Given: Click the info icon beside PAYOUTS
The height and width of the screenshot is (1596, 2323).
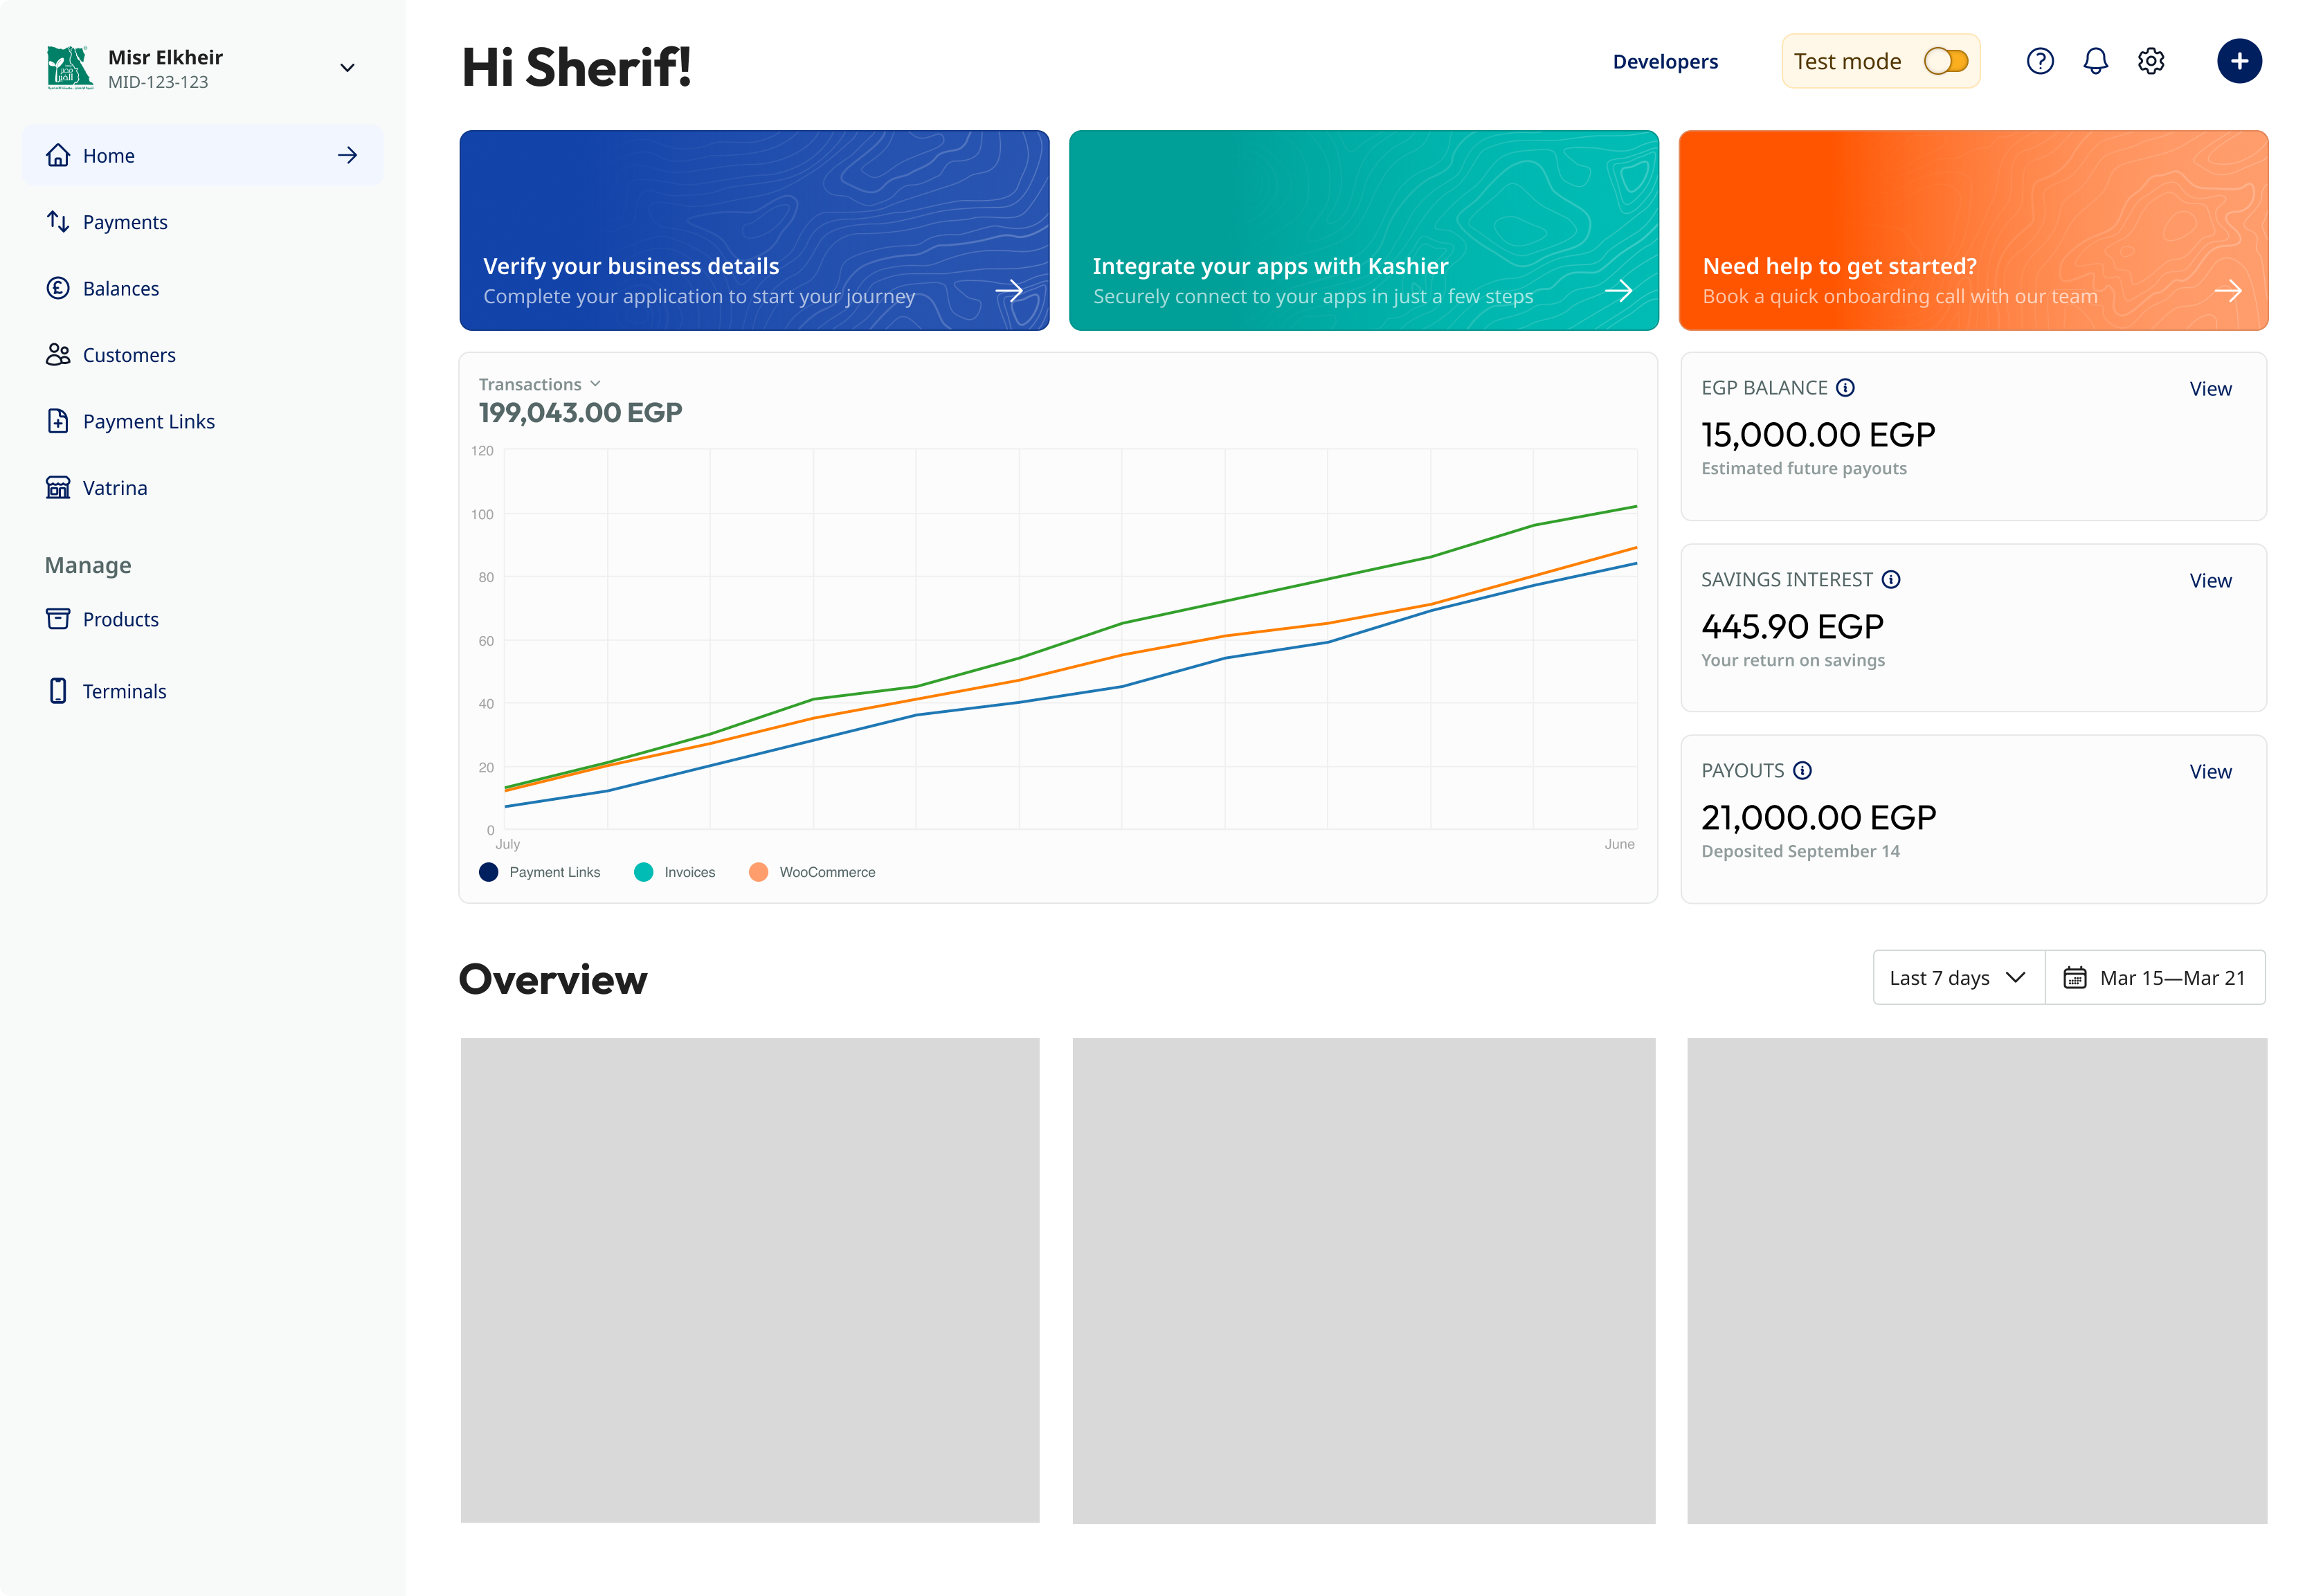Looking at the screenshot, I should [1801, 770].
